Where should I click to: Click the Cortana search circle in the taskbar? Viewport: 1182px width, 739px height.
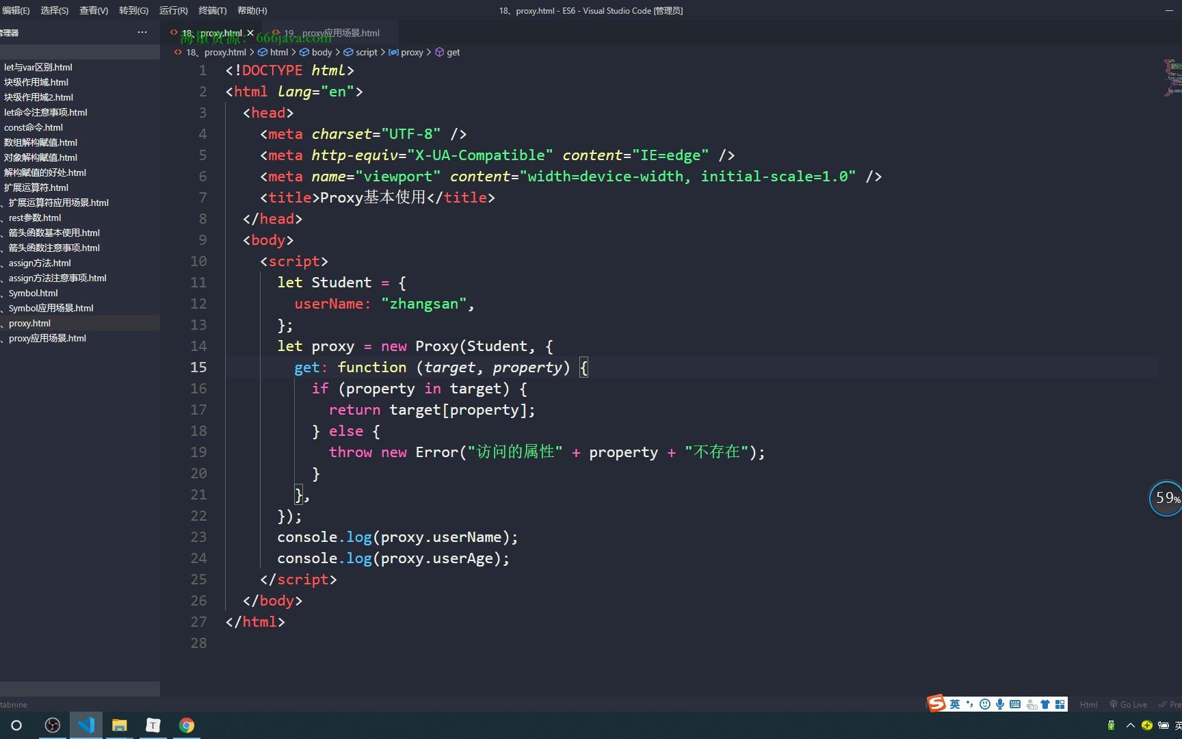pos(16,725)
